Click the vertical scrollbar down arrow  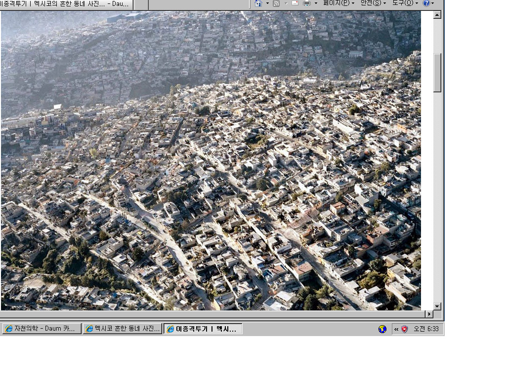[x=437, y=306]
